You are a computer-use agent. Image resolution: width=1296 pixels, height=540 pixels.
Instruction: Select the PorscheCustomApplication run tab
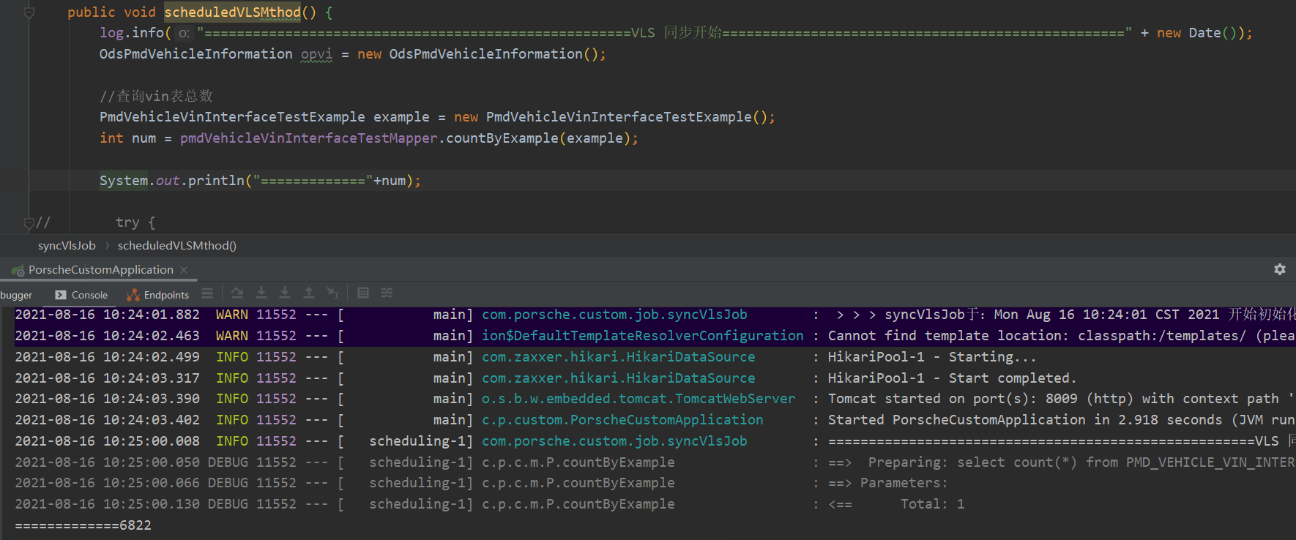tap(100, 270)
